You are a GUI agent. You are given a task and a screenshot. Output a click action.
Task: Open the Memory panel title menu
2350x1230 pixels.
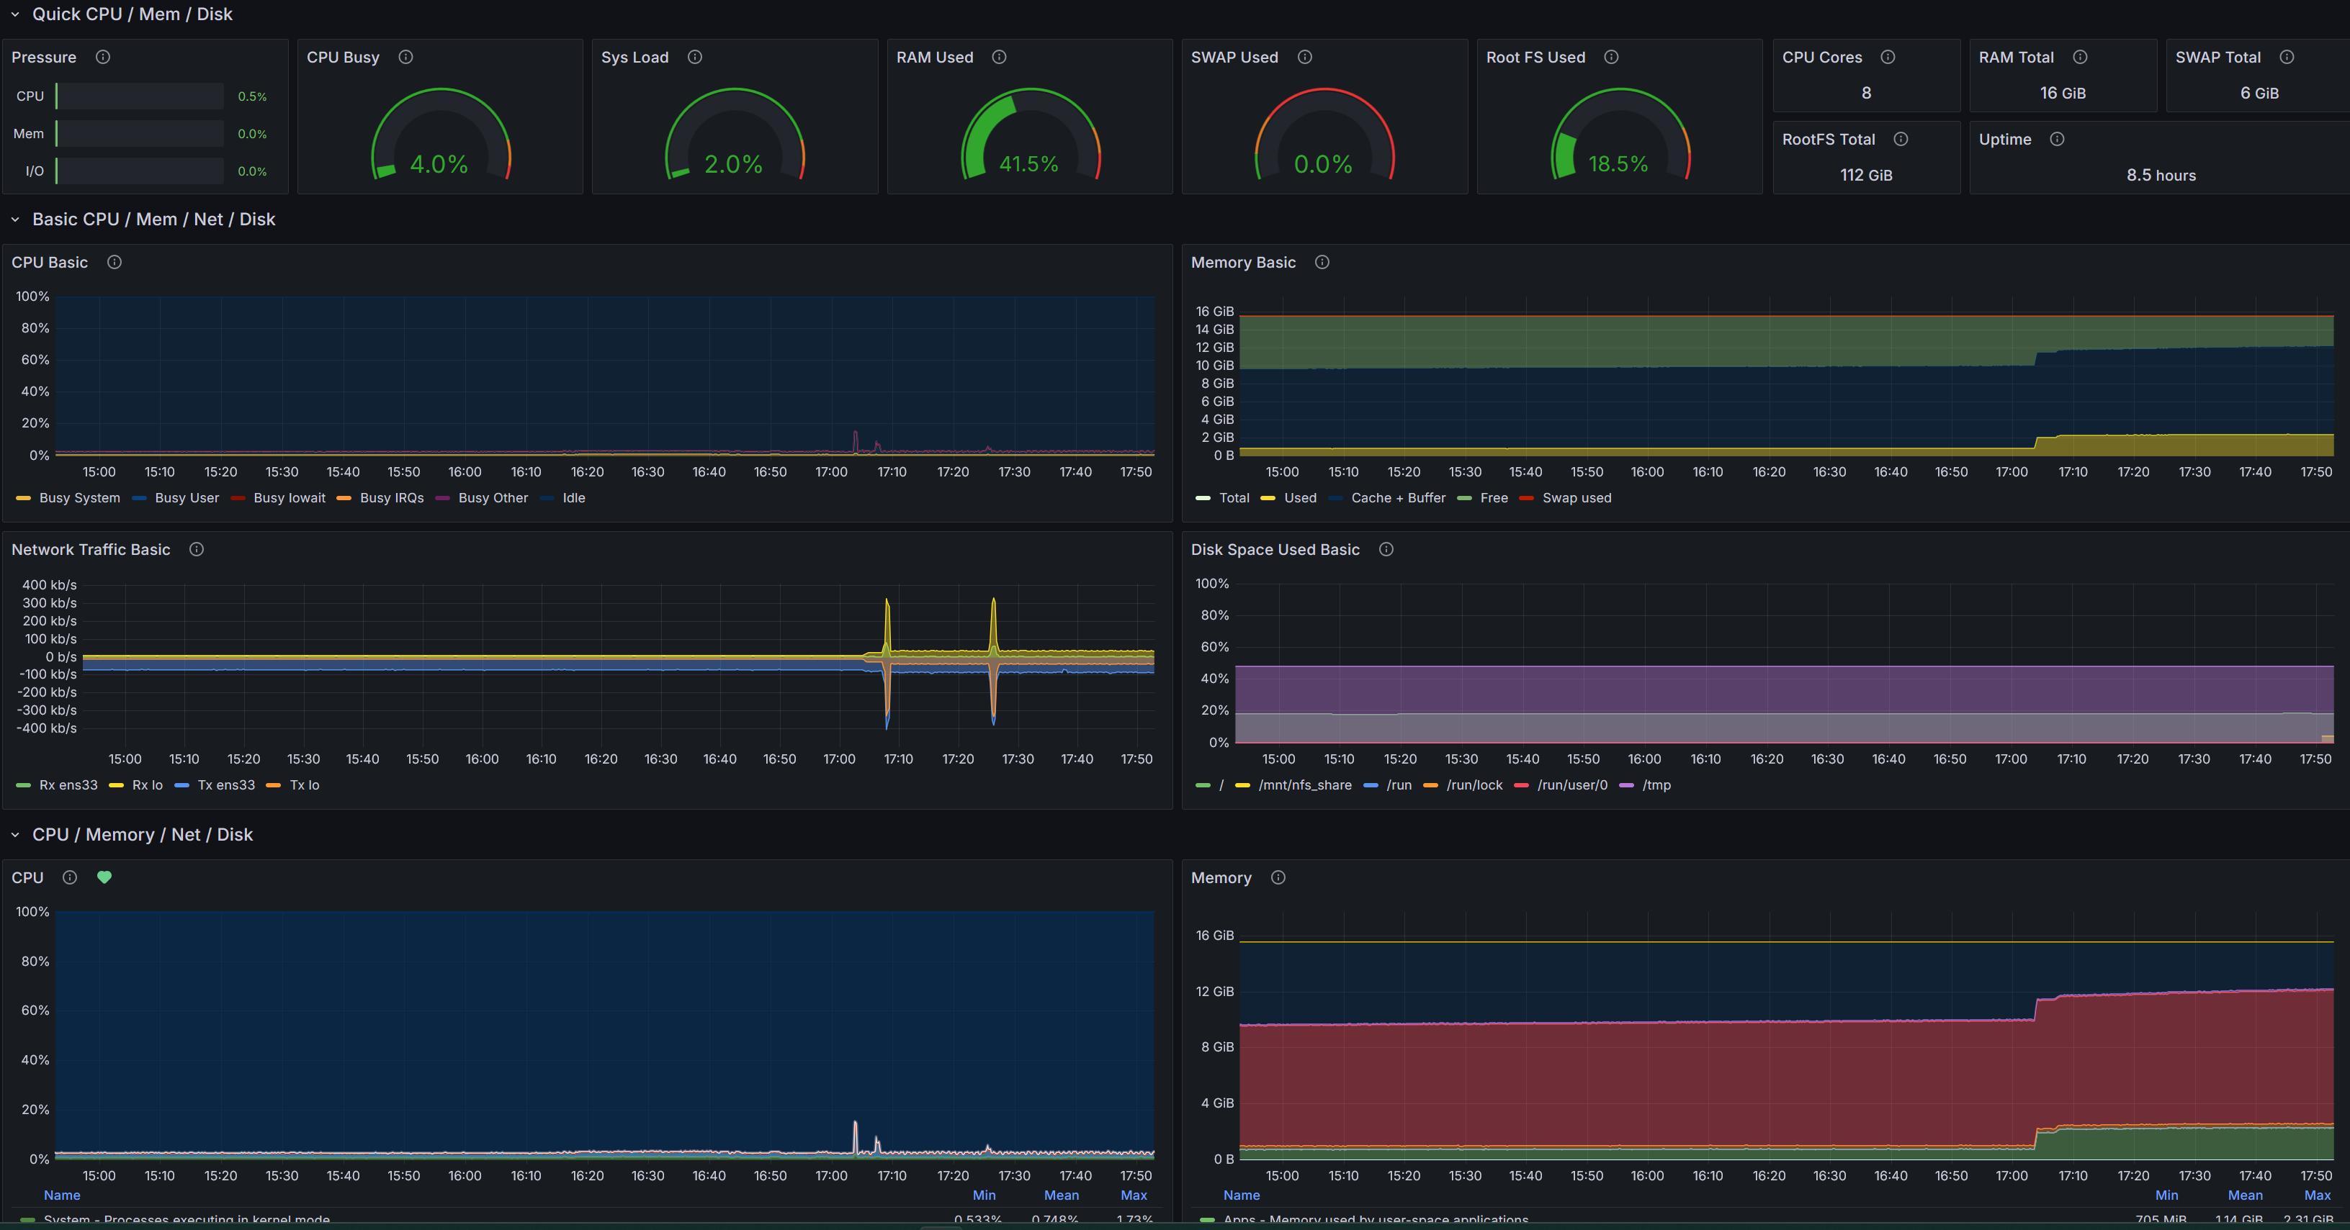tap(1220, 877)
